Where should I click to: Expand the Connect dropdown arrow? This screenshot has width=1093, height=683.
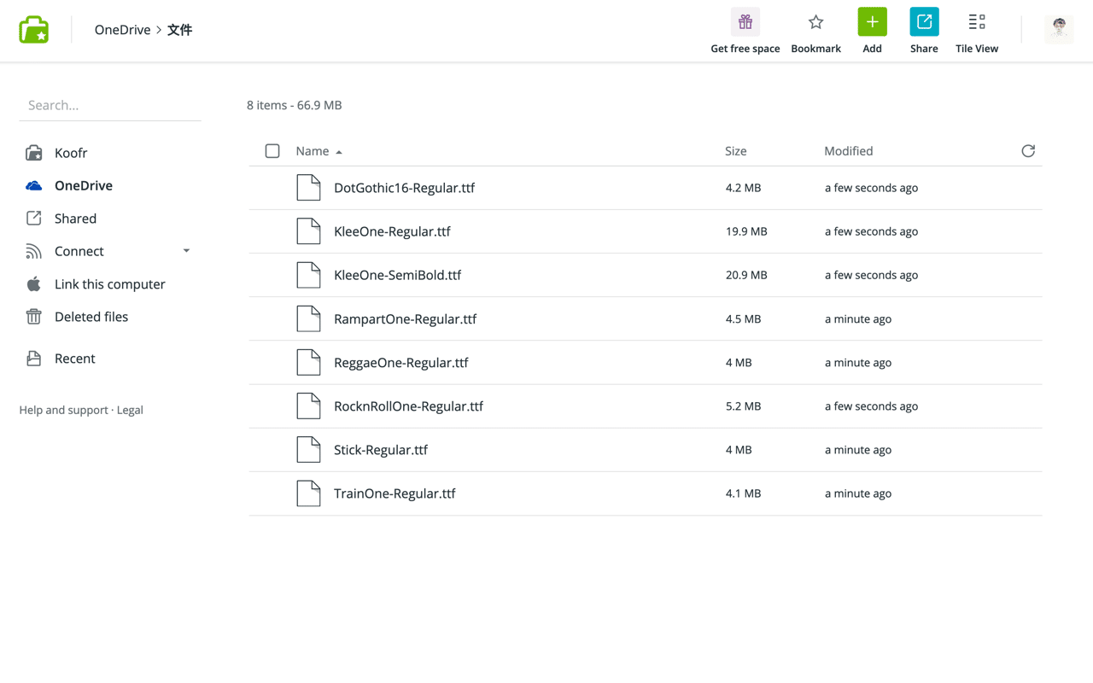186,251
